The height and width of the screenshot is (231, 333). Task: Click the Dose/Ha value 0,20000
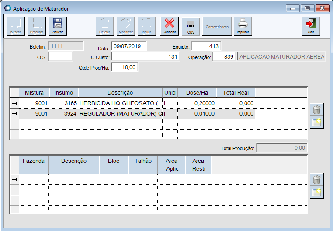point(197,103)
